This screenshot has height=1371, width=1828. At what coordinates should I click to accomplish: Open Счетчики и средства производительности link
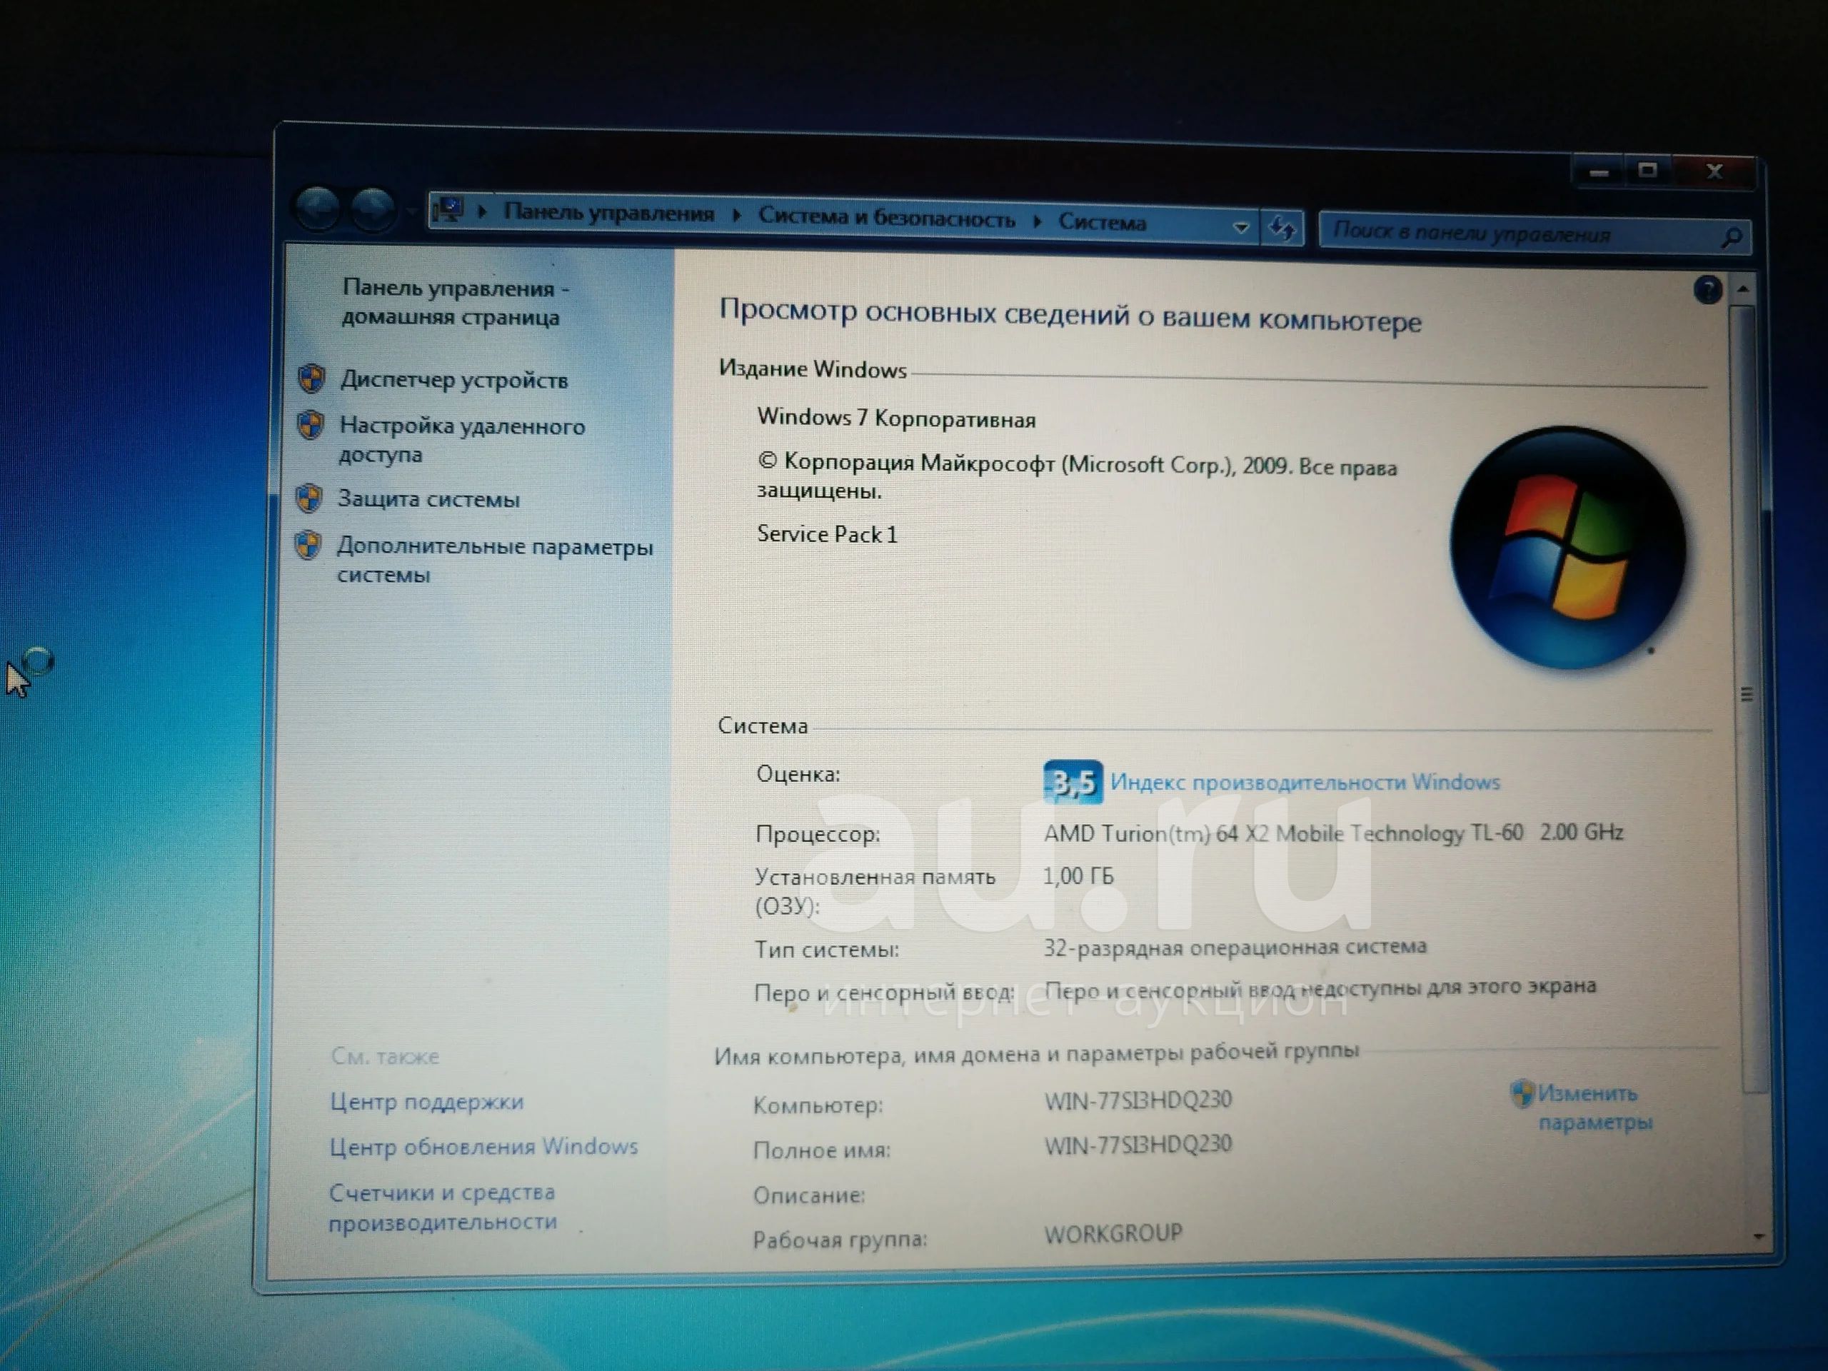(443, 1207)
